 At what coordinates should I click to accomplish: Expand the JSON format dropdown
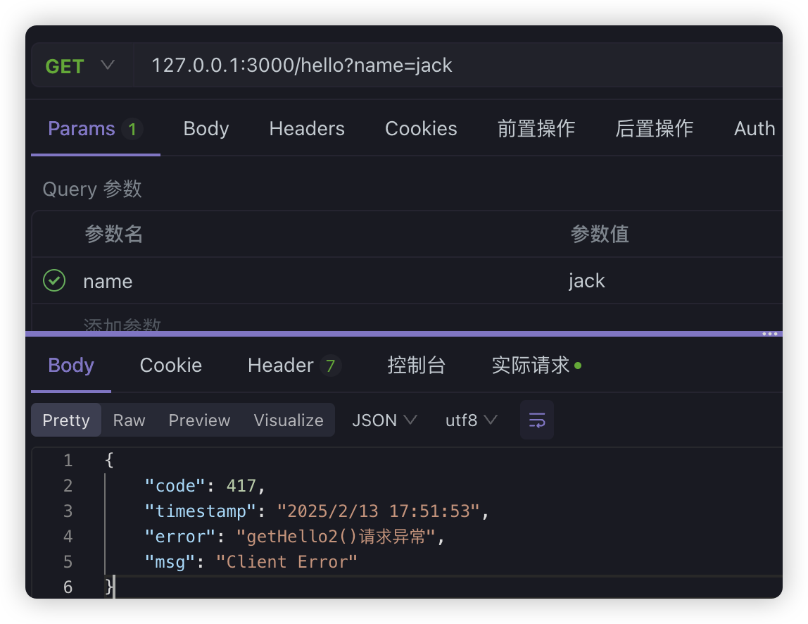[x=384, y=420]
